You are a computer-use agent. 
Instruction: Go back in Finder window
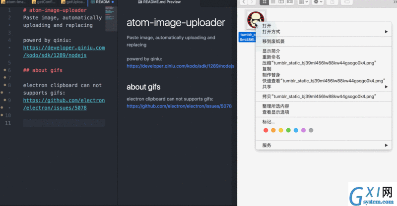[244, 2]
